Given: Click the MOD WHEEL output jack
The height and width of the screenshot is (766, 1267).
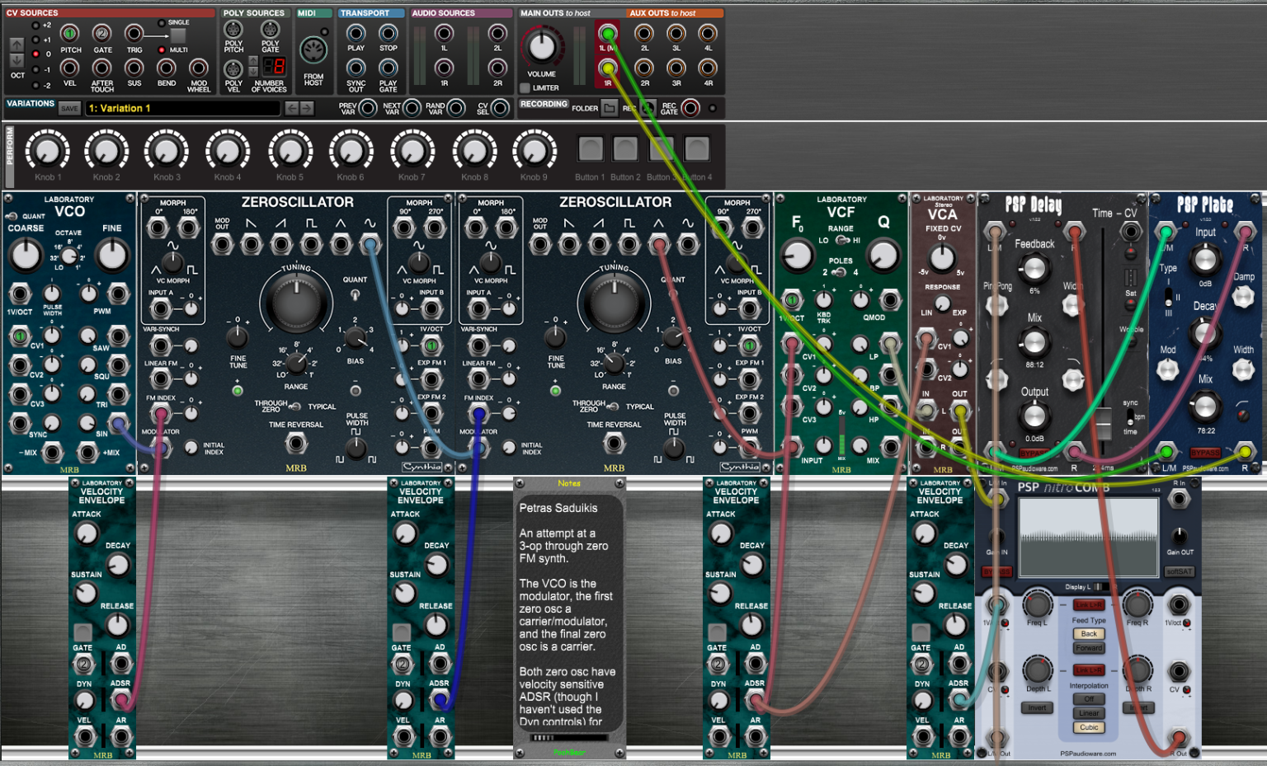Looking at the screenshot, I should tap(199, 68).
